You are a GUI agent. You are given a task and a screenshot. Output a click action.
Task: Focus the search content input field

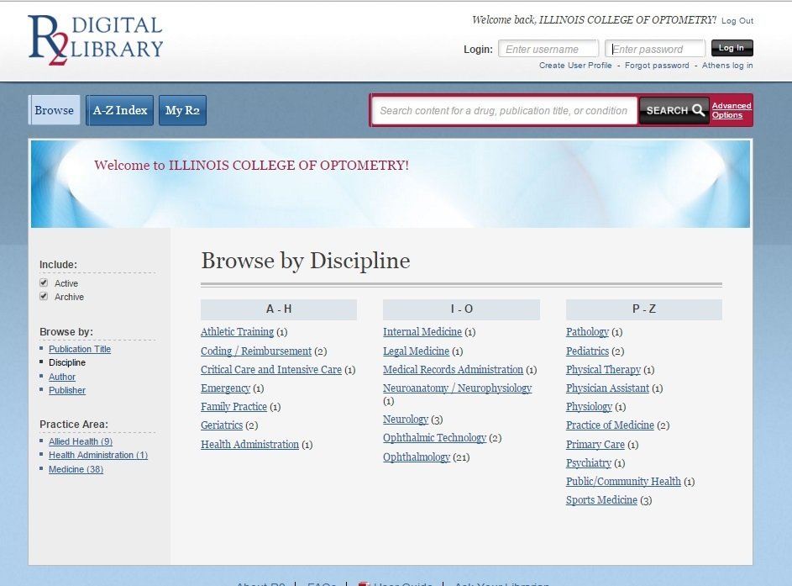coord(504,110)
